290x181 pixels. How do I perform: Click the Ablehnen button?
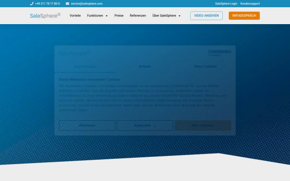coord(87,125)
